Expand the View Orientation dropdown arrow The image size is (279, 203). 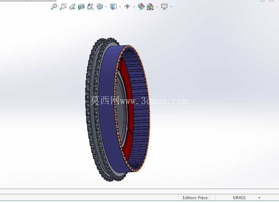coord(106,7)
